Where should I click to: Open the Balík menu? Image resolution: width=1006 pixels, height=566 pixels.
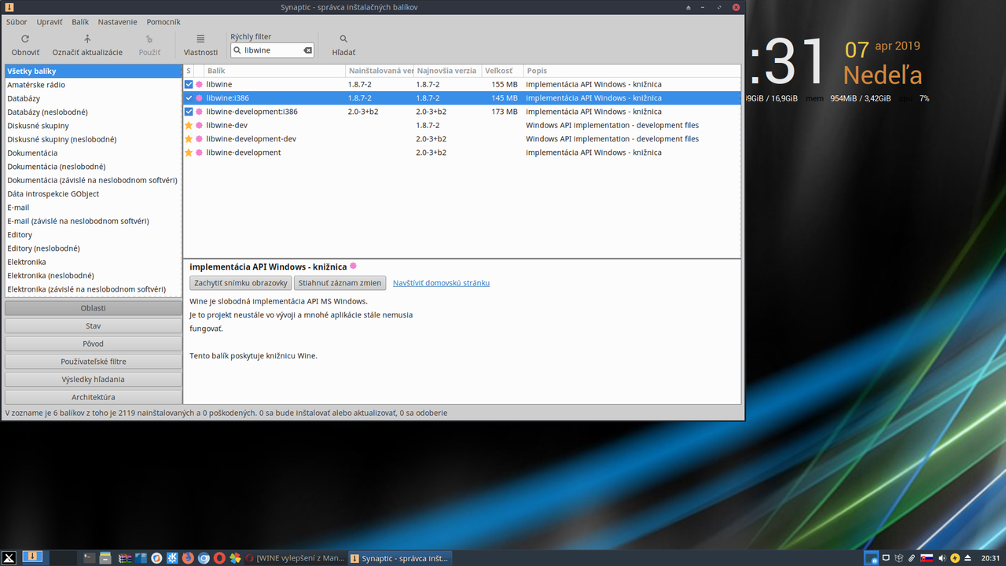point(80,22)
